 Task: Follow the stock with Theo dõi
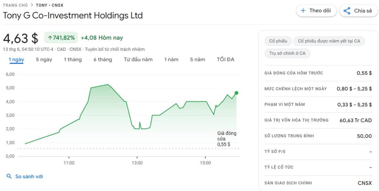316,11
